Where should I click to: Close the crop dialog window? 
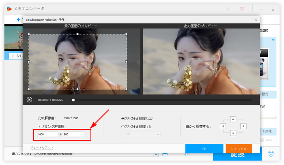[256, 20]
